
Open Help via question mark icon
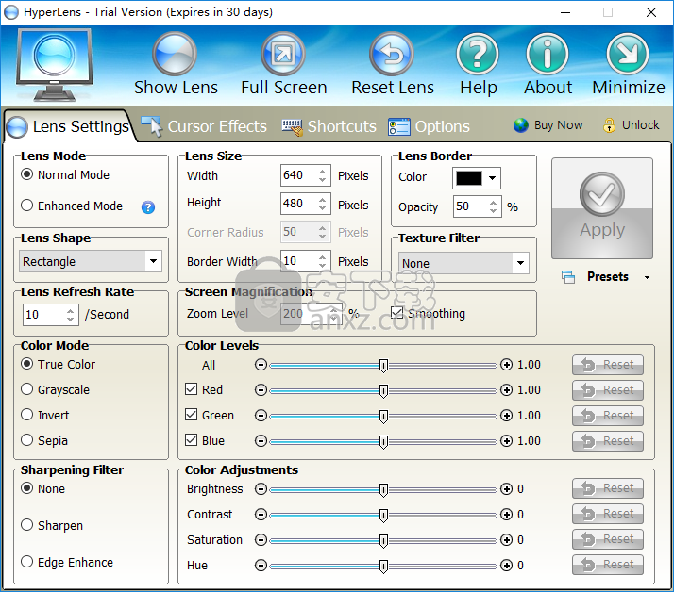[x=478, y=54]
